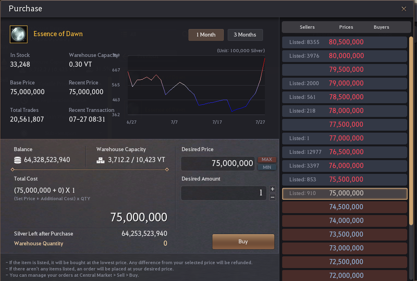The height and width of the screenshot is (281, 417).
Task: Decrease desired amount with minus button
Action: click(x=272, y=197)
